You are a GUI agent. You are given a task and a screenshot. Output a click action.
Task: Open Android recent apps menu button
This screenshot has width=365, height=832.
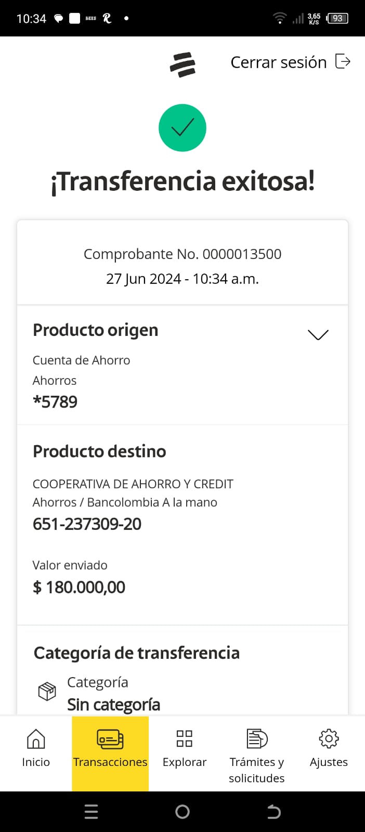tap(91, 812)
